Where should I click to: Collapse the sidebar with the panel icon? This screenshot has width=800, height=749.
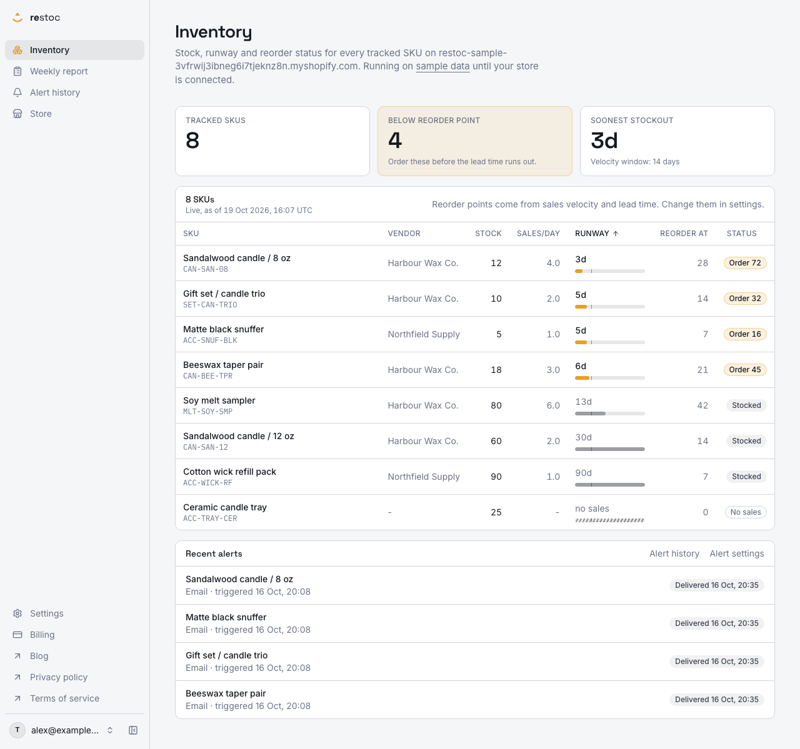[133, 730]
